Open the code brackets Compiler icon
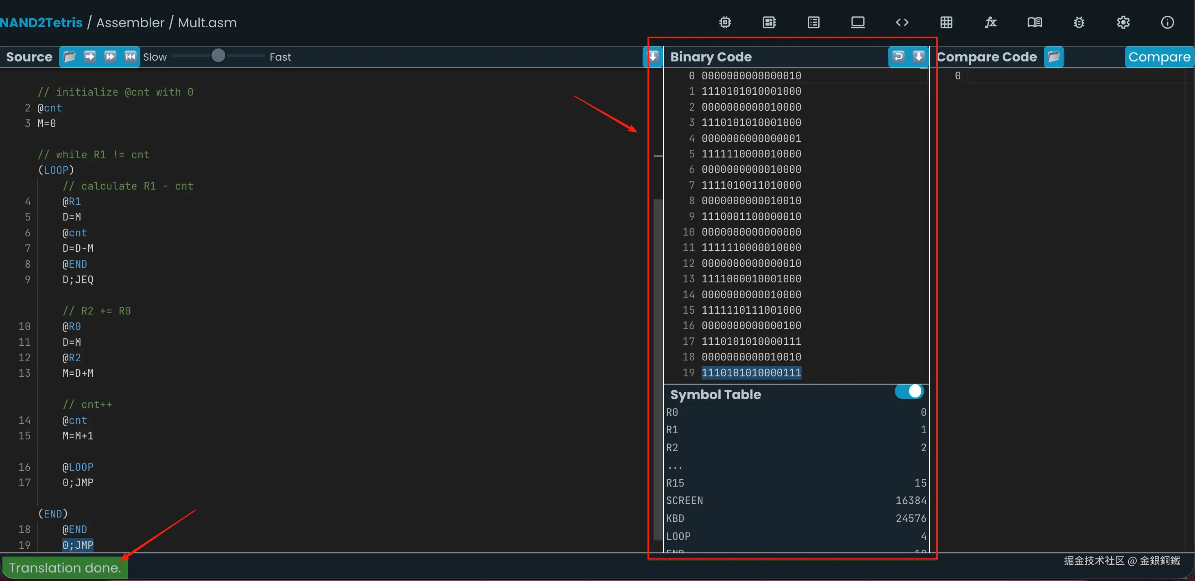The image size is (1195, 581). point(902,22)
